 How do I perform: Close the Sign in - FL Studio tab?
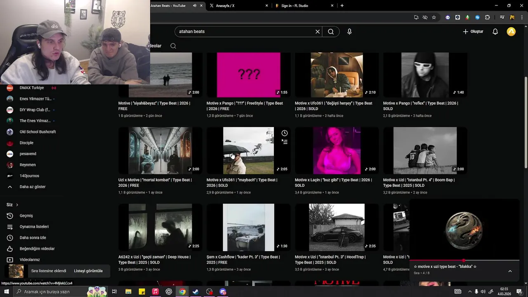coord(332,6)
